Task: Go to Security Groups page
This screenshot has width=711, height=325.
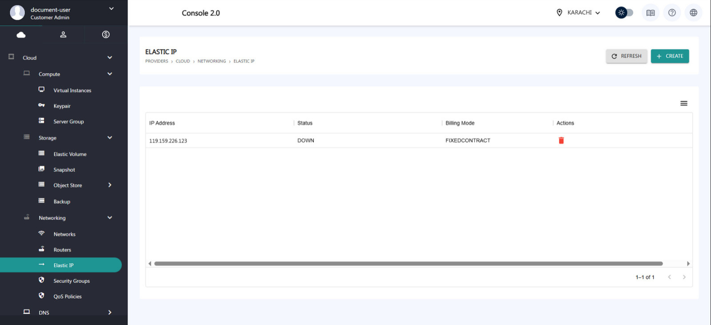Action: pyautogui.click(x=72, y=281)
